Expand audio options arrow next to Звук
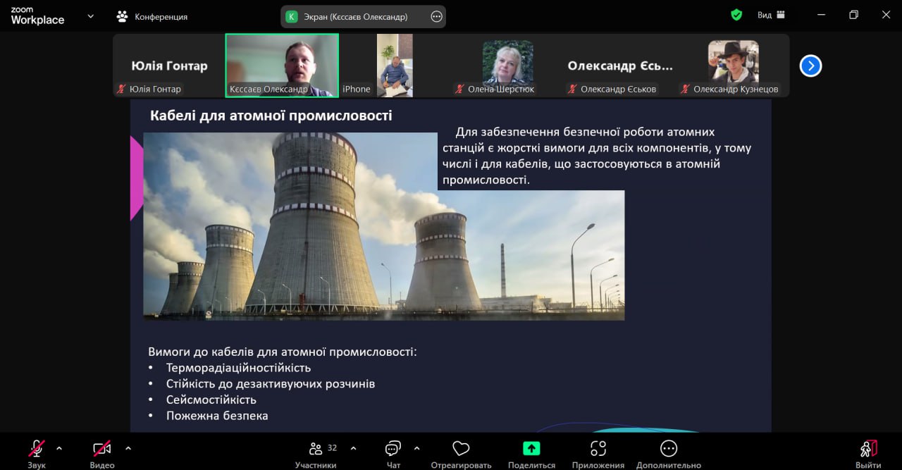The height and width of the screenshot is (470, 902). [59, 447]
